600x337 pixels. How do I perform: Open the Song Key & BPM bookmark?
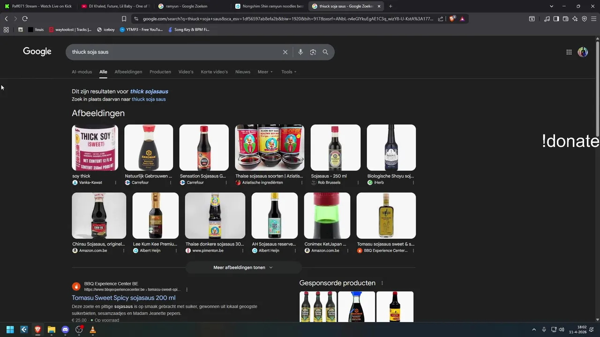tap(188, 29)
